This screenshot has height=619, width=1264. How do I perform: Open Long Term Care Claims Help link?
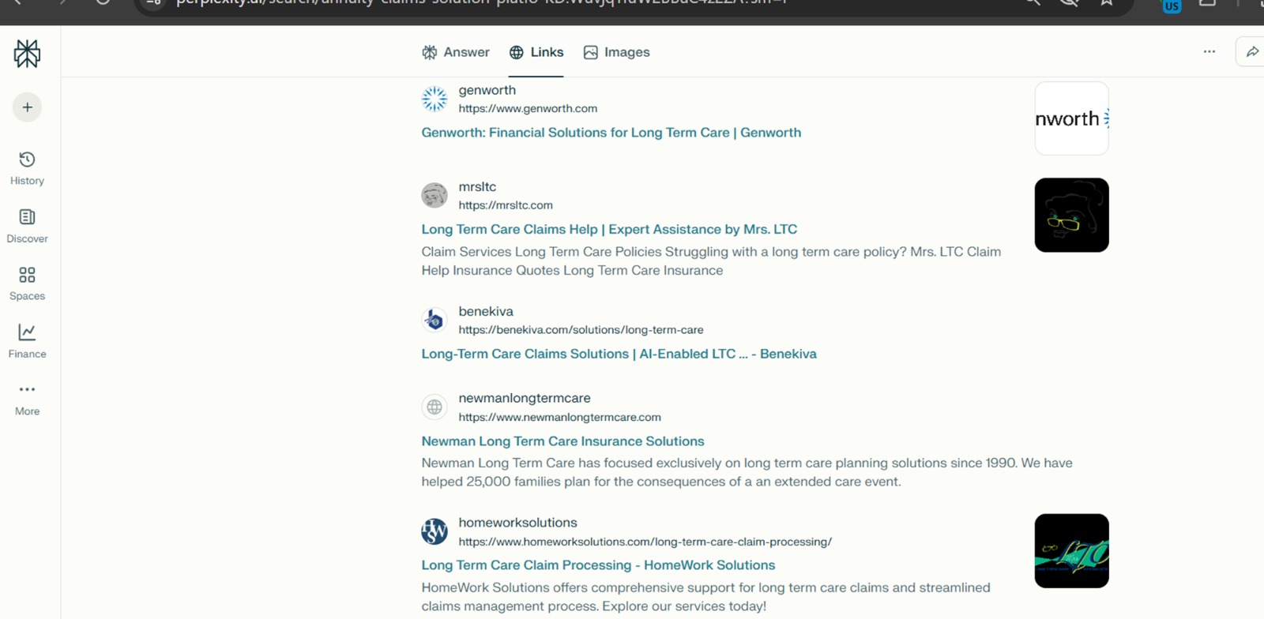[x=609, y=229]
